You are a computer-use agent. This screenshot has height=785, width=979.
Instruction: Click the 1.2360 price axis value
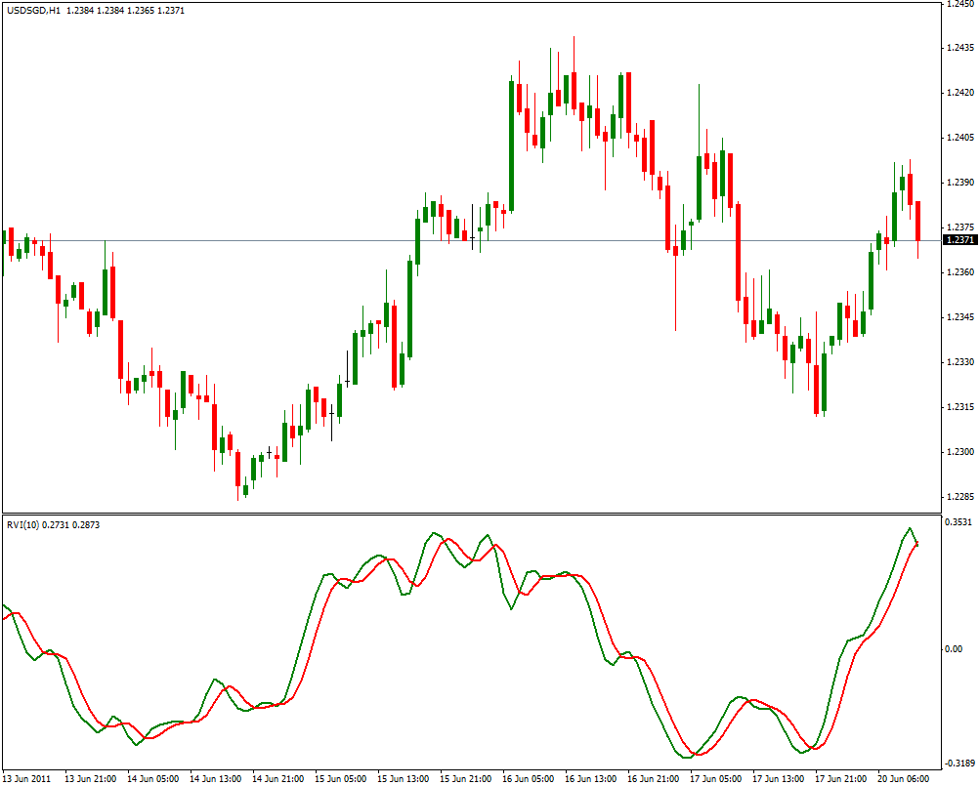click(960, 272)
